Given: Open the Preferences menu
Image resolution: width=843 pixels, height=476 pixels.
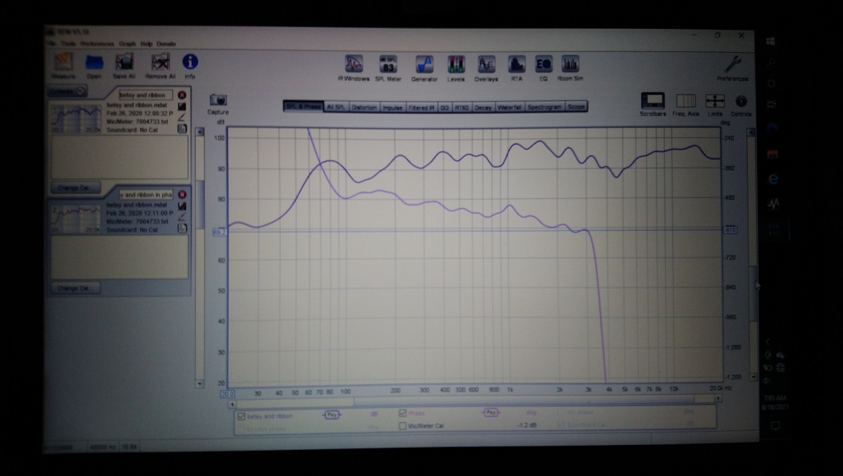Looking at the screenshot, I should coord(97,44).
